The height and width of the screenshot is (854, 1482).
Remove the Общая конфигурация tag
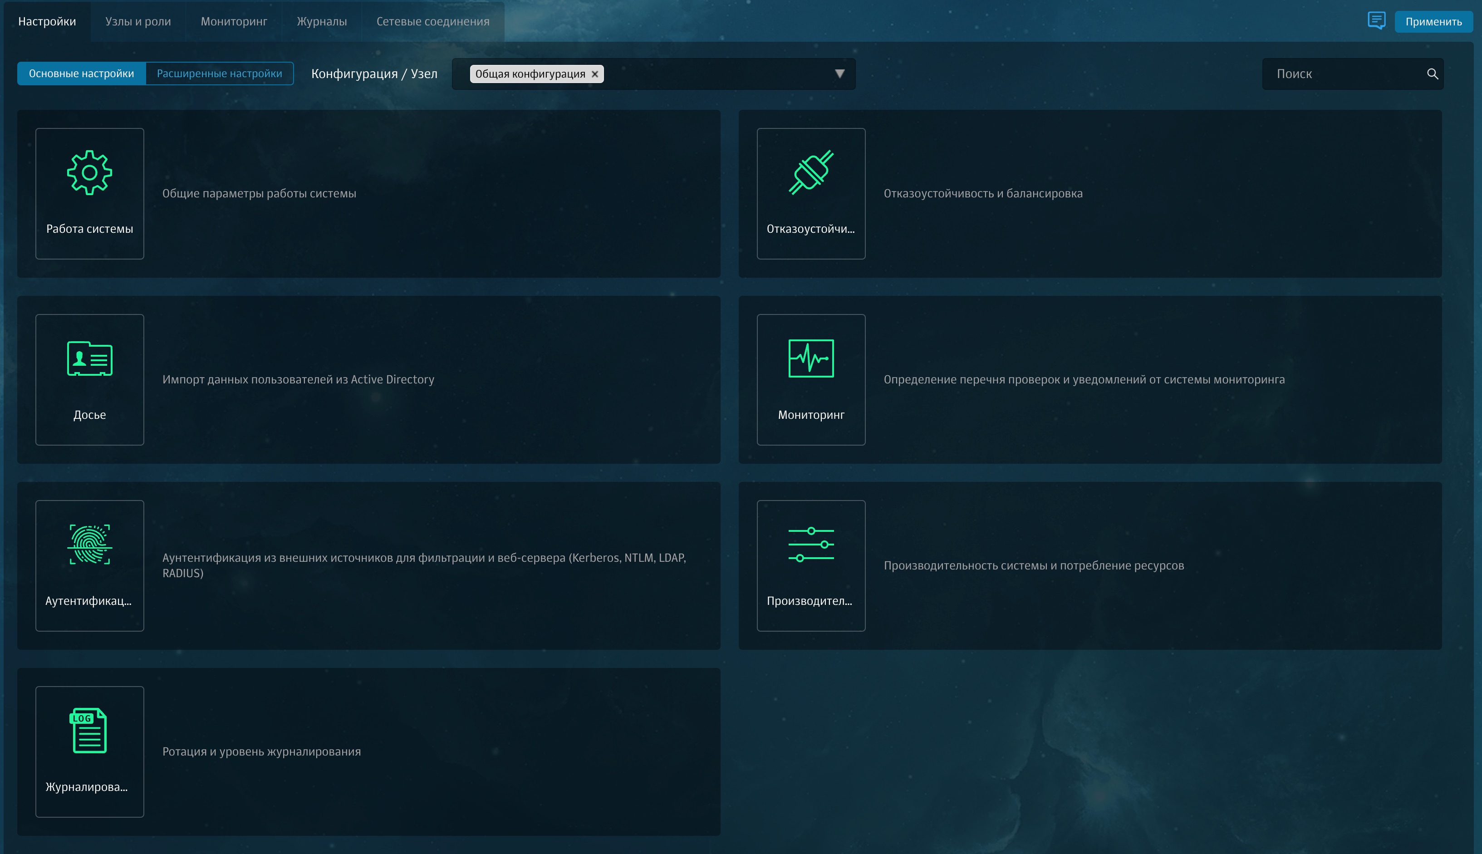pyautogui.click(x=595, y=74)
